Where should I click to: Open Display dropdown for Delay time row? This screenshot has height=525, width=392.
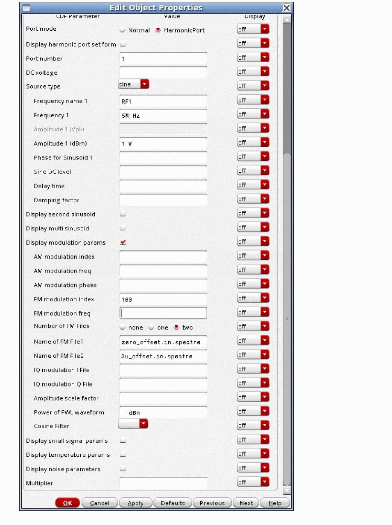pyautogui.click(x=253, y=185)
